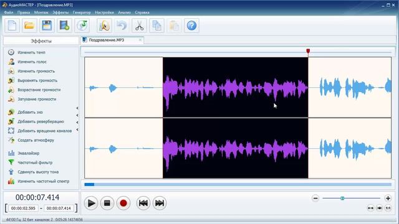
Task: Click the film strip with plus icon
Action: [x=64, y=26]
